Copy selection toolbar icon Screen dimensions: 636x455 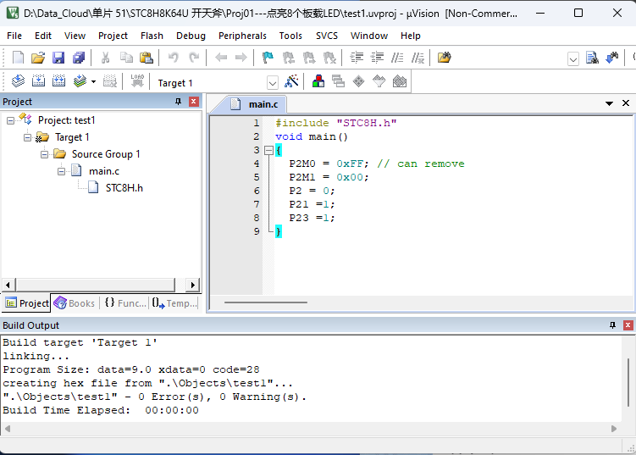tap(126, 58)
